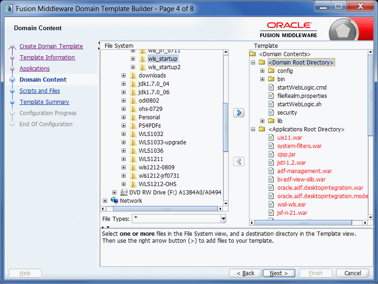Expand the bin folder in Template
Image resolution: width=378 pixels, height=284 pixels.
[262, 79]
